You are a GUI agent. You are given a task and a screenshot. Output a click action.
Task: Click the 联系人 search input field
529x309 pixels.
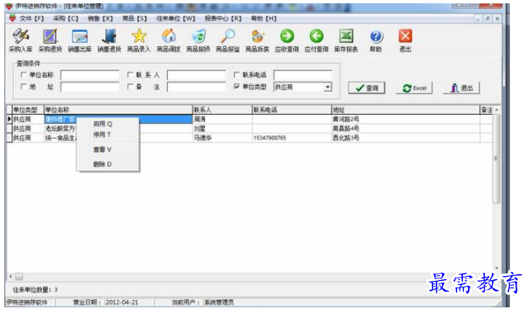(x=197, y=75)
